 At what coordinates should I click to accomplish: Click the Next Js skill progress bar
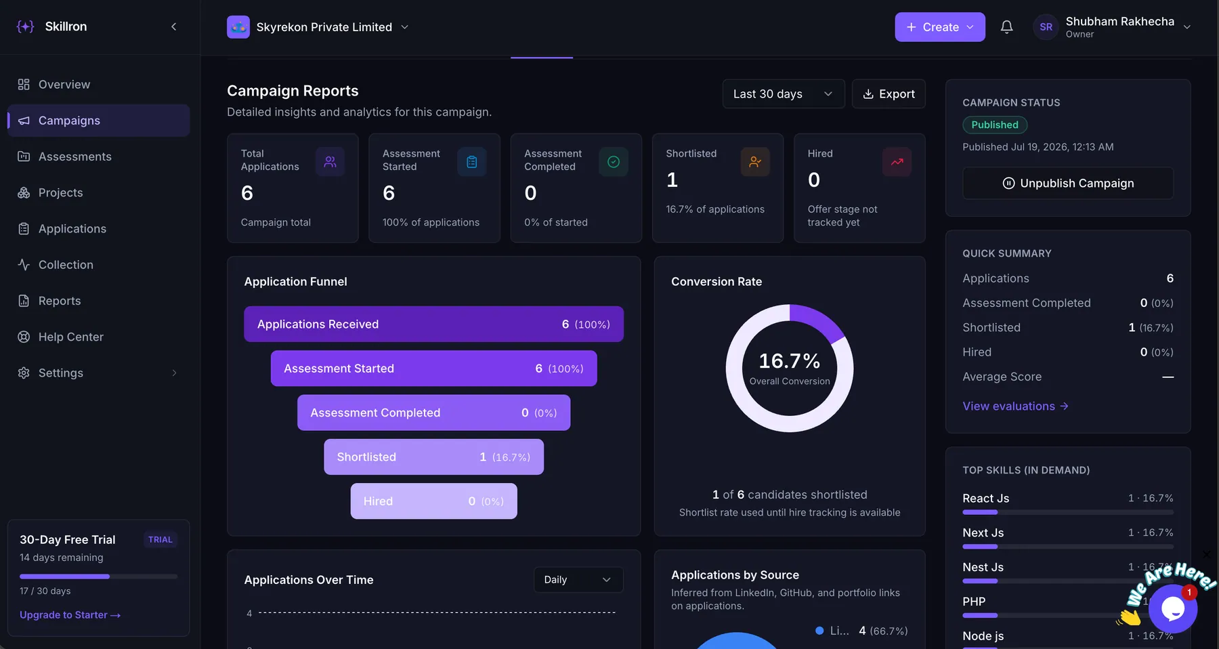point(1068,546)
